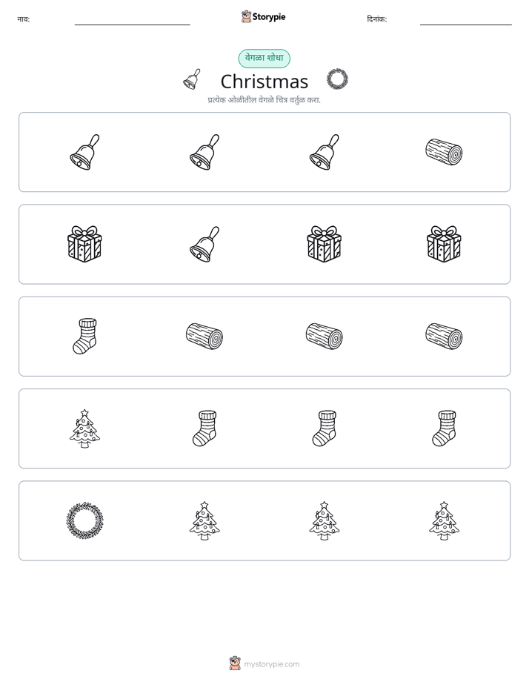Open the mystorypie.com footer link

tap(264, 664)
